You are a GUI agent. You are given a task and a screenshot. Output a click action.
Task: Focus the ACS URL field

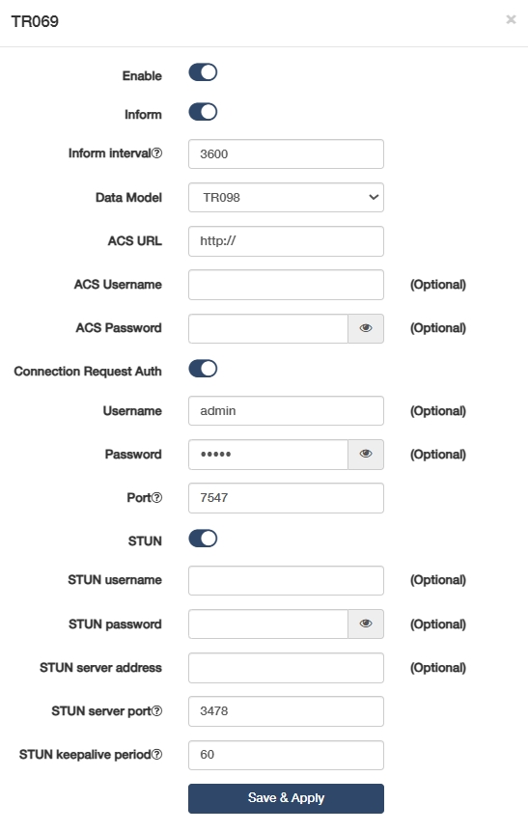point(286,241)
